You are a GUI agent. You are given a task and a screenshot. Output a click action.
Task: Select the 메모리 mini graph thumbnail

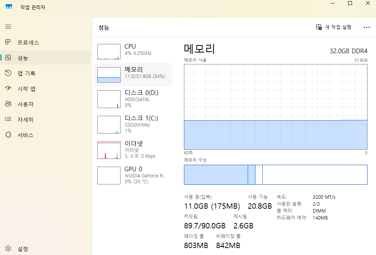[109, 75]
